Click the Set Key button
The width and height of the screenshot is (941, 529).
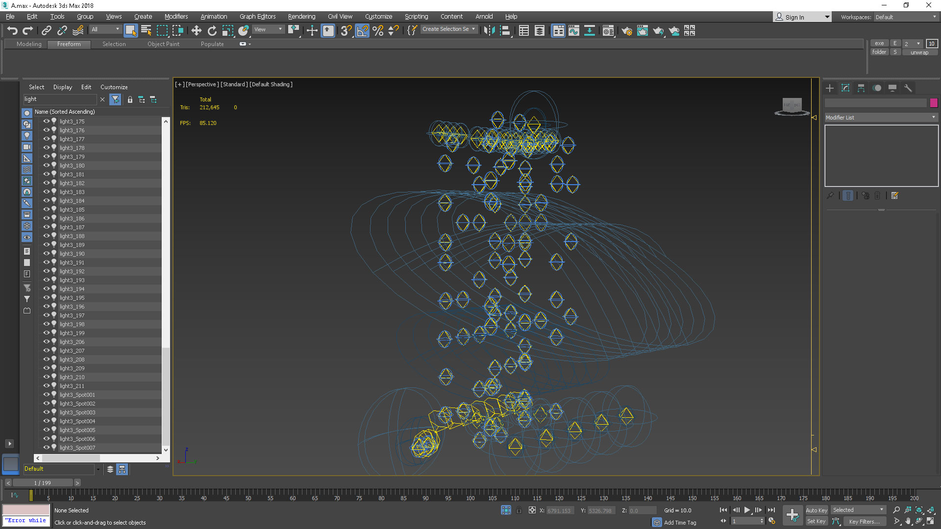click(816, 521)
